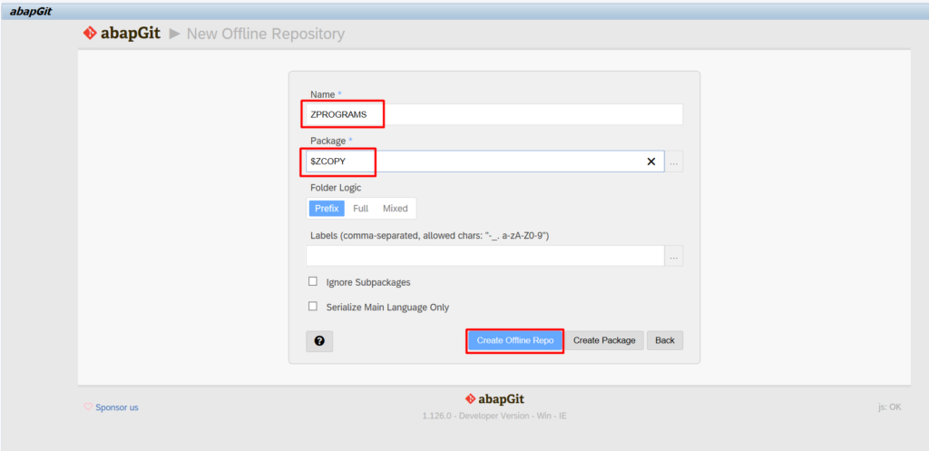
Task: Click the empty Labels input field
Action: (x=484, y=257)
